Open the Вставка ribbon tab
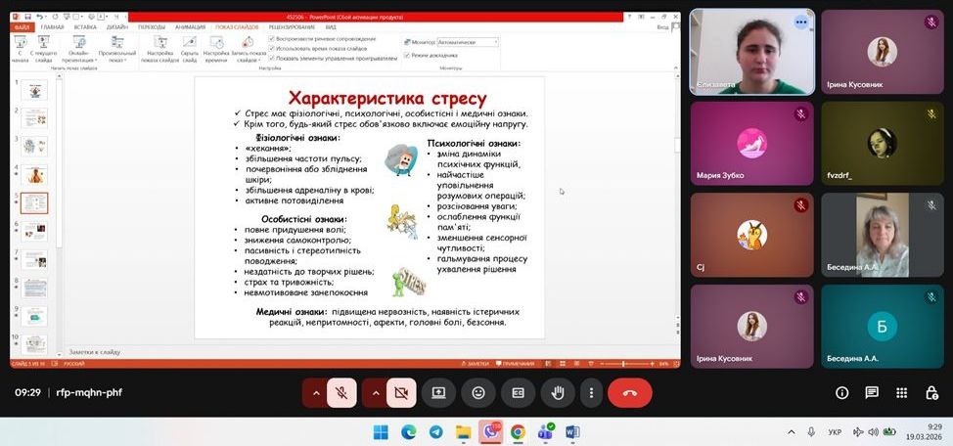This screenshot has width=953, height=446. pos(84,27)
